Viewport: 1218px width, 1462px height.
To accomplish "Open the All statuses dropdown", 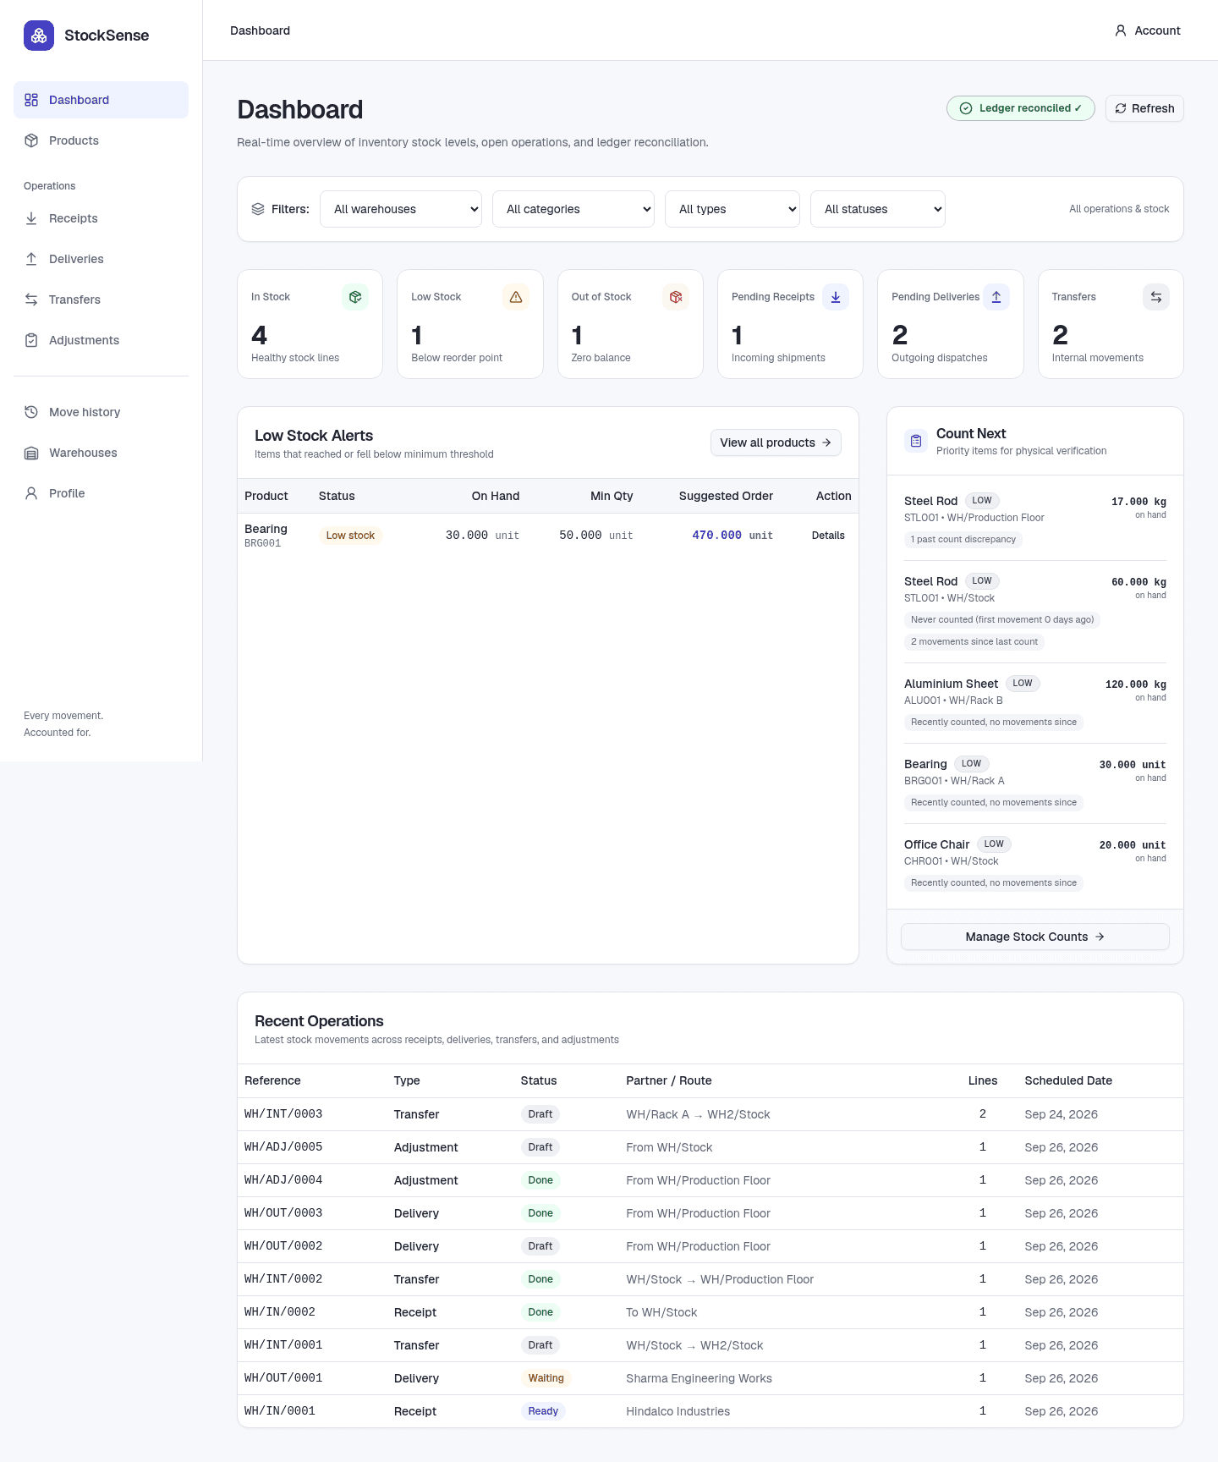I will click(x=878, y=209).
